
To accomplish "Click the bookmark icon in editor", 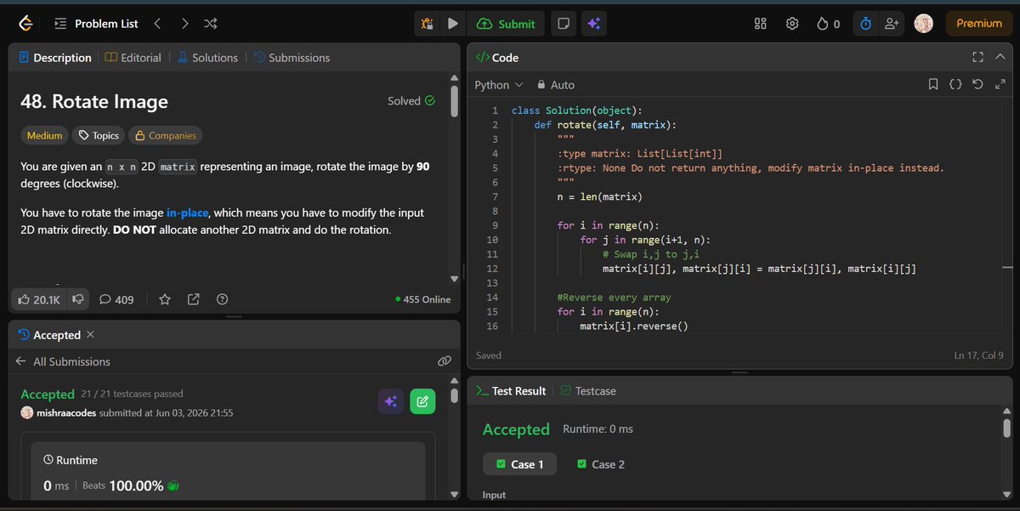I will [x=933, y=85].
